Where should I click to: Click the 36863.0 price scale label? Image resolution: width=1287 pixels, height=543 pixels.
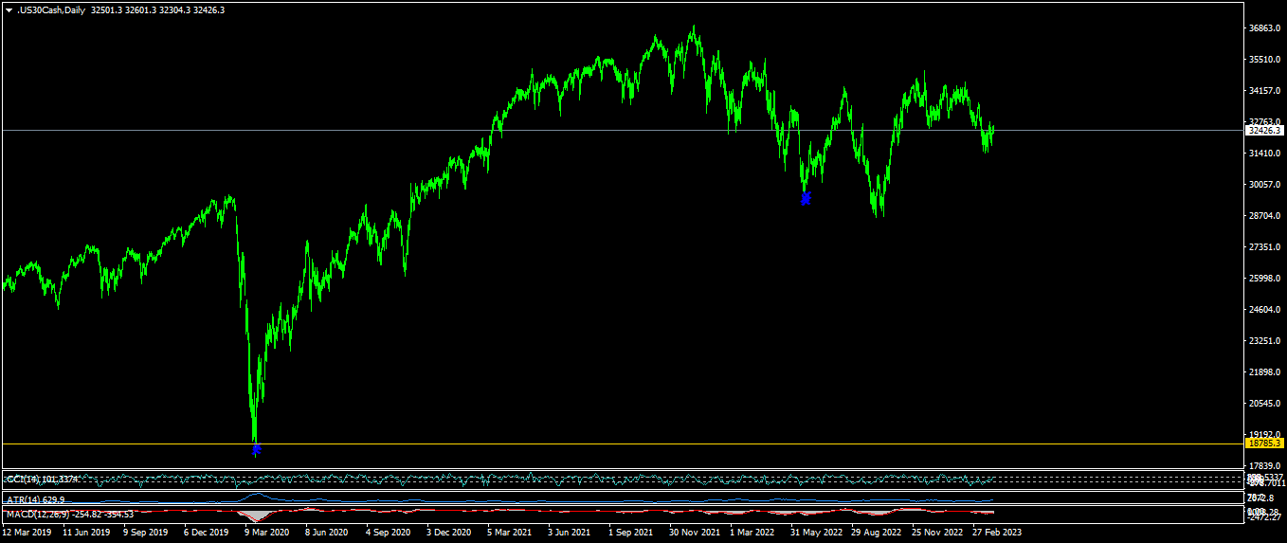pyautogui.click(x=1265, y=28)
